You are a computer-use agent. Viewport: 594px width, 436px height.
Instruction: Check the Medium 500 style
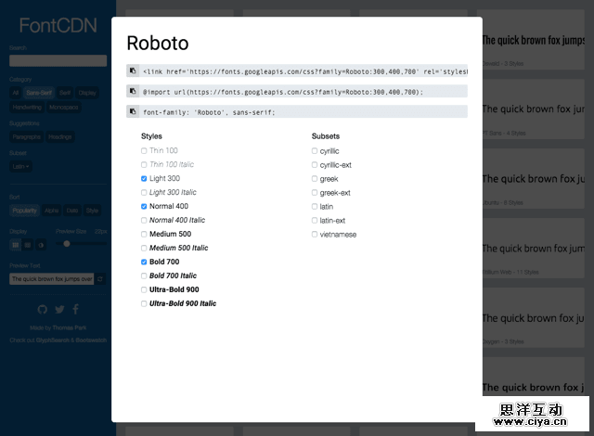click(x=144, y=235)
